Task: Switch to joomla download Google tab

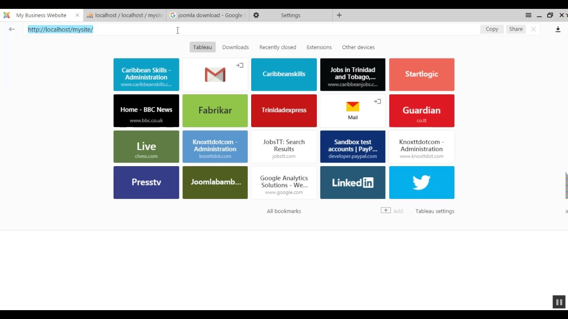Action: 208,15
